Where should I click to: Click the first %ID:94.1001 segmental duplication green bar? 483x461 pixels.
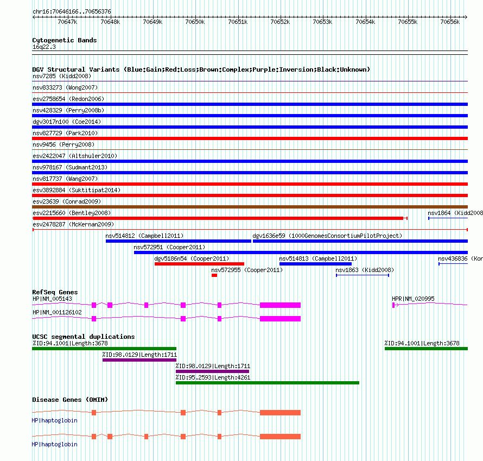[104, 349]
